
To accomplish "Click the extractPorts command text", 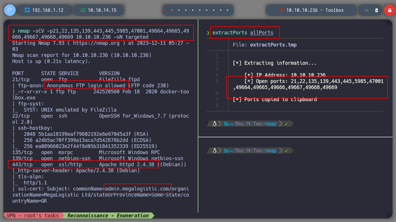I will [x=230, y=33].
